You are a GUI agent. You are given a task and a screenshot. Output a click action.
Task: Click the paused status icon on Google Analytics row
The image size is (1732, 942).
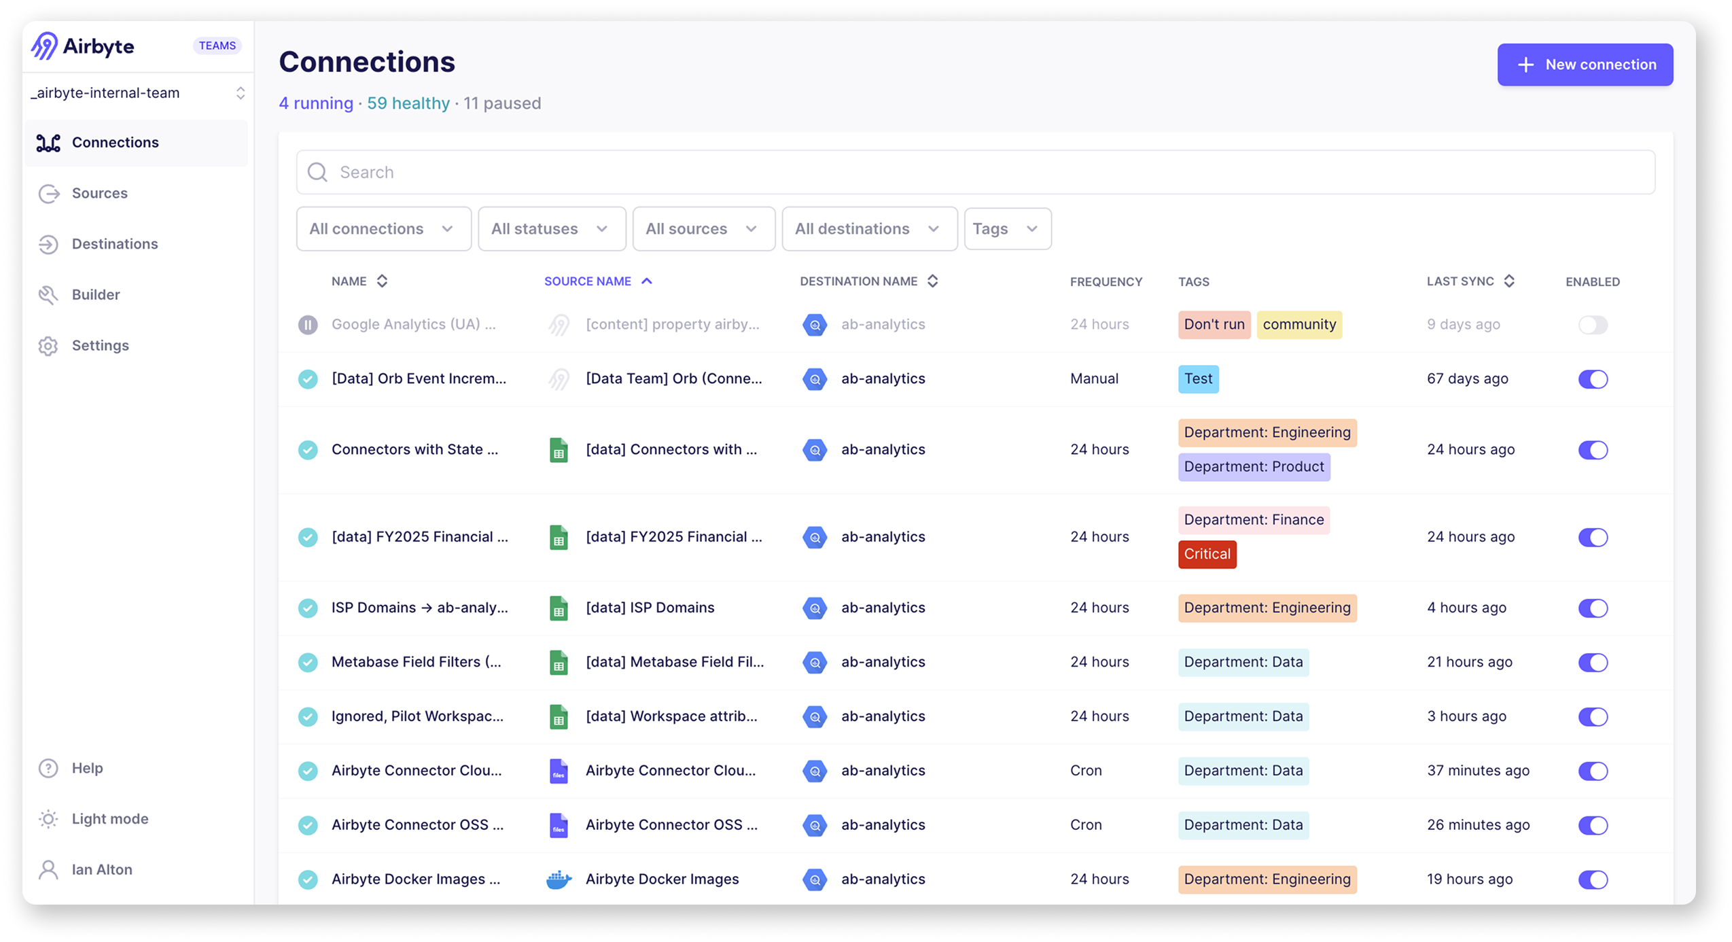[308, 324]
